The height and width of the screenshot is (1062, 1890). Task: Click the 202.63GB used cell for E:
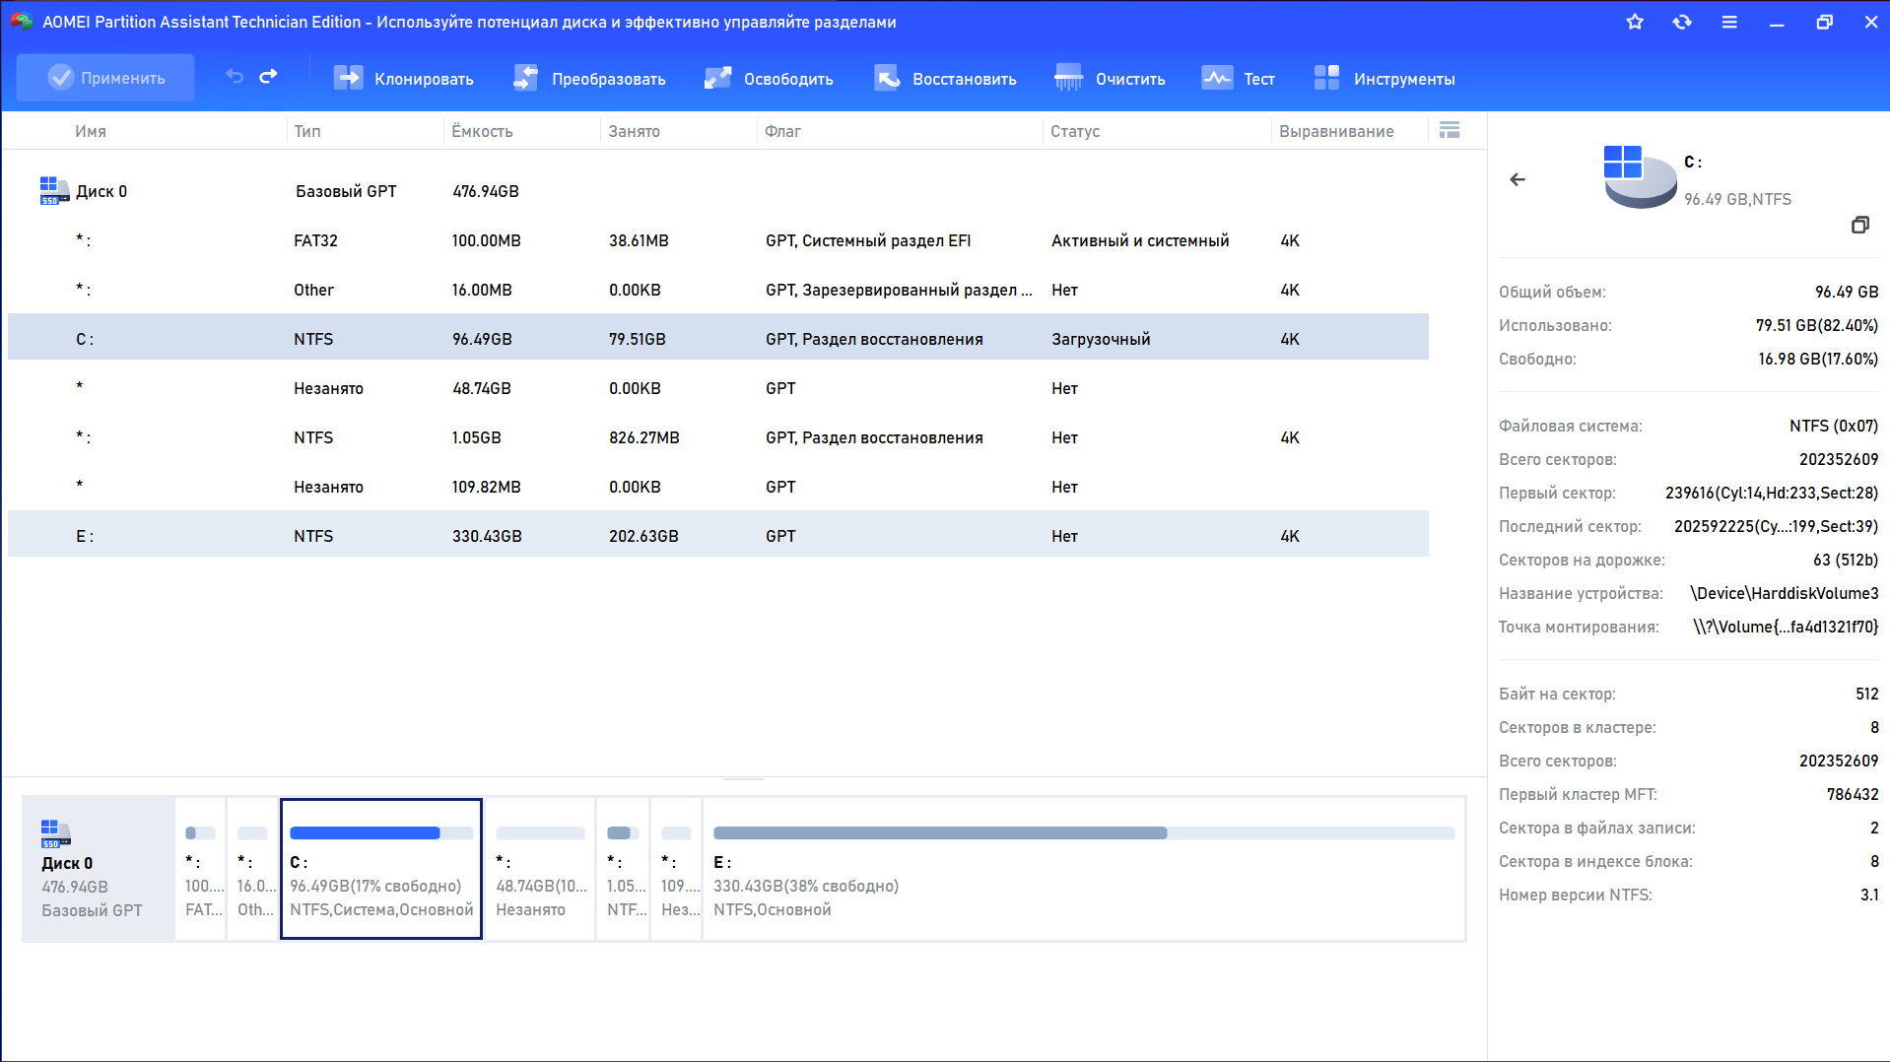coord(643,536)
